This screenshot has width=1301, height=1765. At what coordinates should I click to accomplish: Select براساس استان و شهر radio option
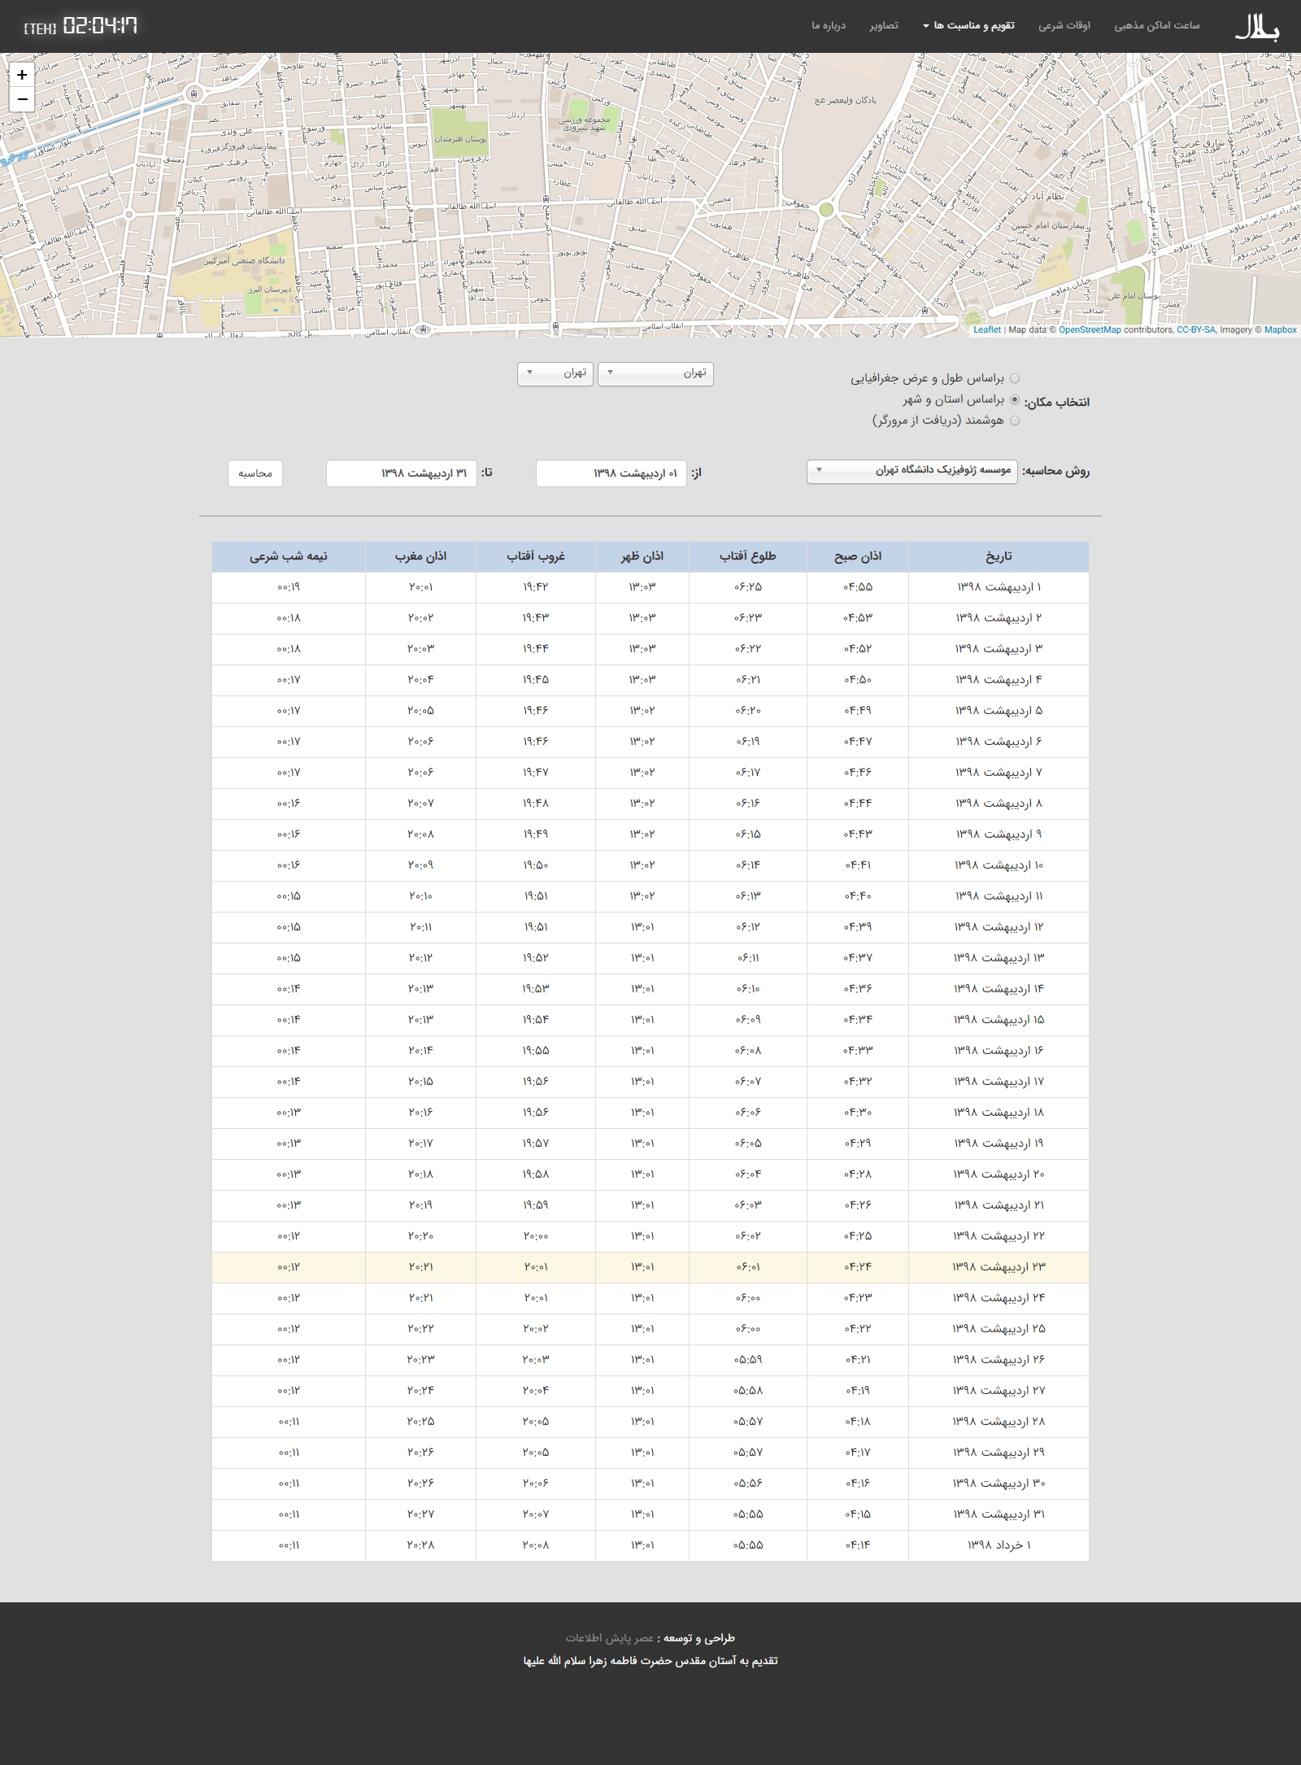[x=1015, y=399]
